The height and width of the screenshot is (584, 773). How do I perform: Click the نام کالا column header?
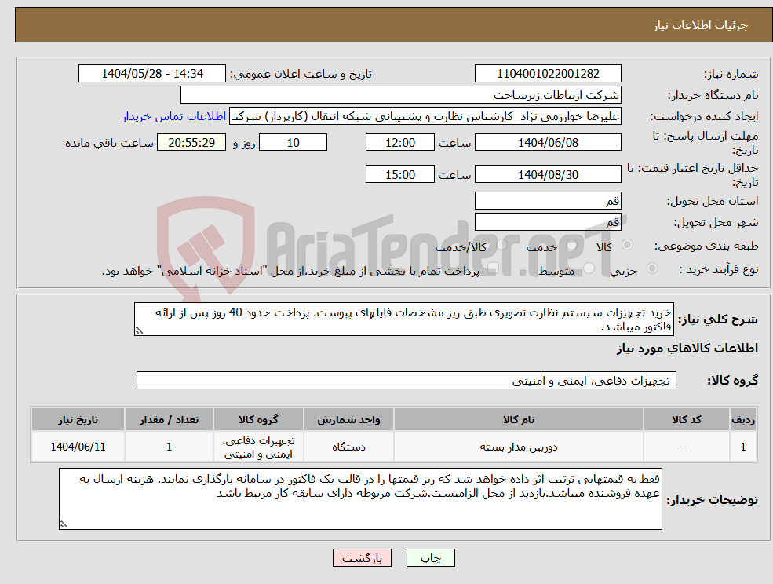click(519, 420)
